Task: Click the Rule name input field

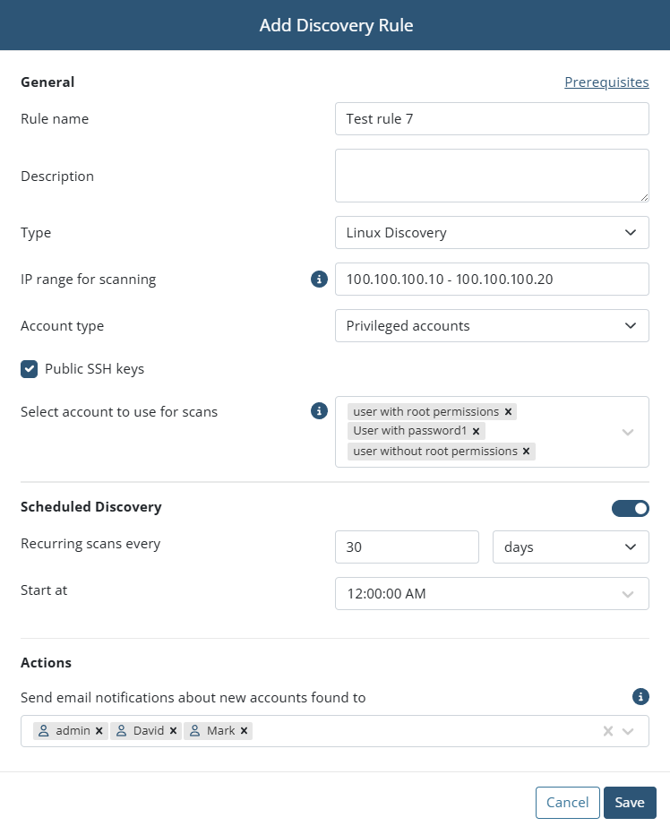Action: tap(492, 119)
